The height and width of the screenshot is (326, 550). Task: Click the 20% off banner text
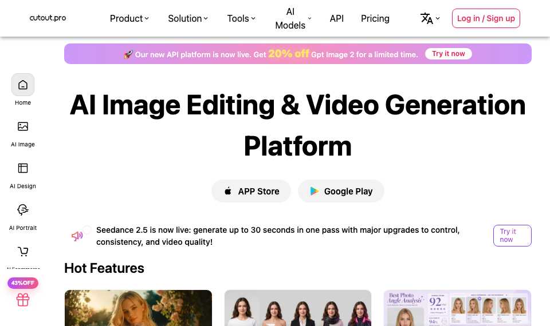(x=288, y=54)
